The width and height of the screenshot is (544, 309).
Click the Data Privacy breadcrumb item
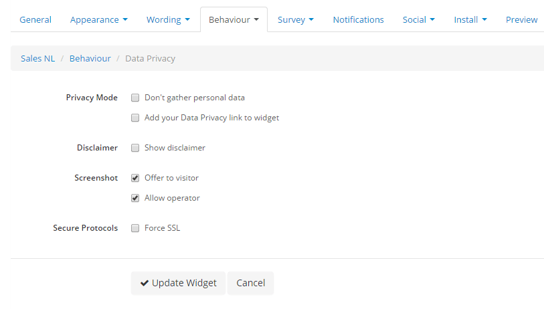[x=150, y=58]
